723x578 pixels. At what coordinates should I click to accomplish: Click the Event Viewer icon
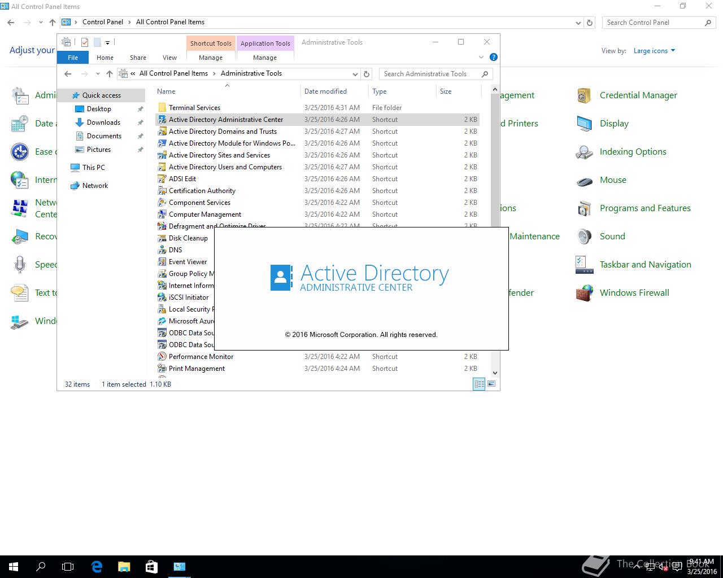coord(162,262)
